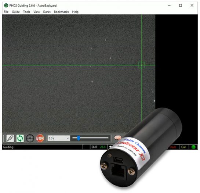Image resolution: width=200 pixels, height=193 pixels.
Task: Close the PHD2 Guiding window
Action: point(192,6)
